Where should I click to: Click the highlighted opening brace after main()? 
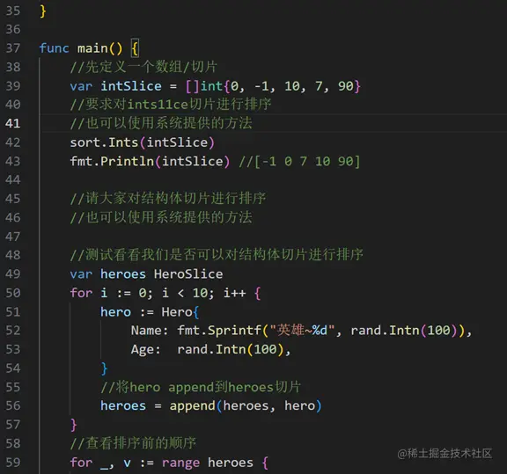click(136, 48)
